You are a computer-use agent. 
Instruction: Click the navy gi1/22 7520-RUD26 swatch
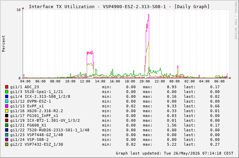(x=7, y=130)
